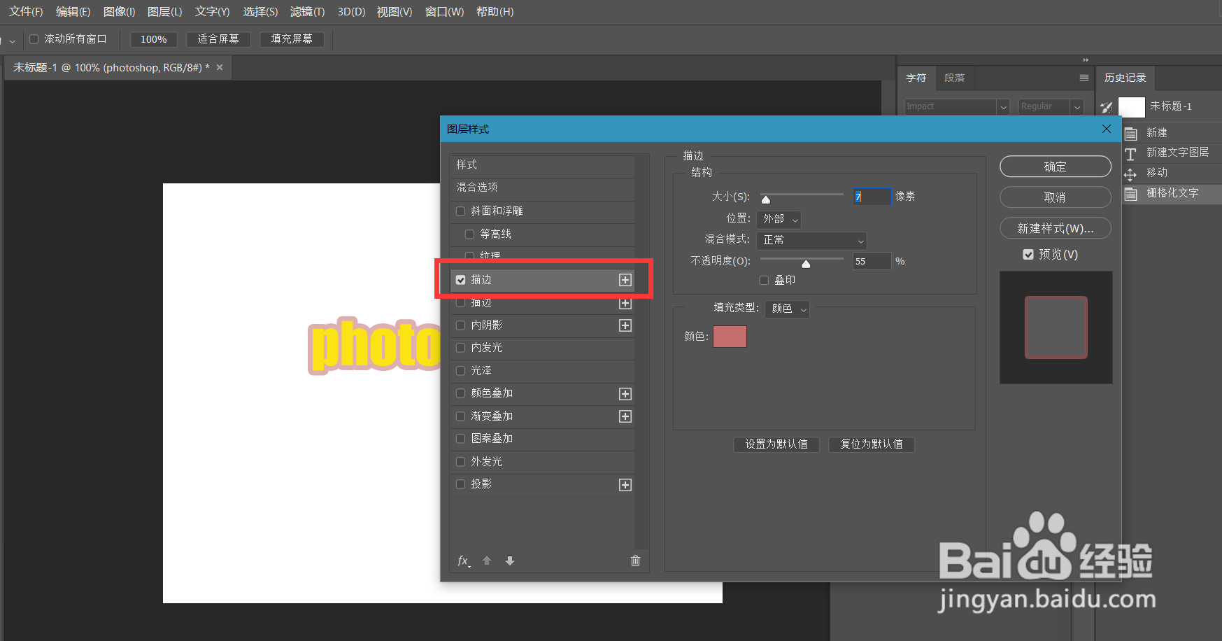Click the plus icon on 投影 row
Screen dimensions: 1222x641
coord(625,485)
